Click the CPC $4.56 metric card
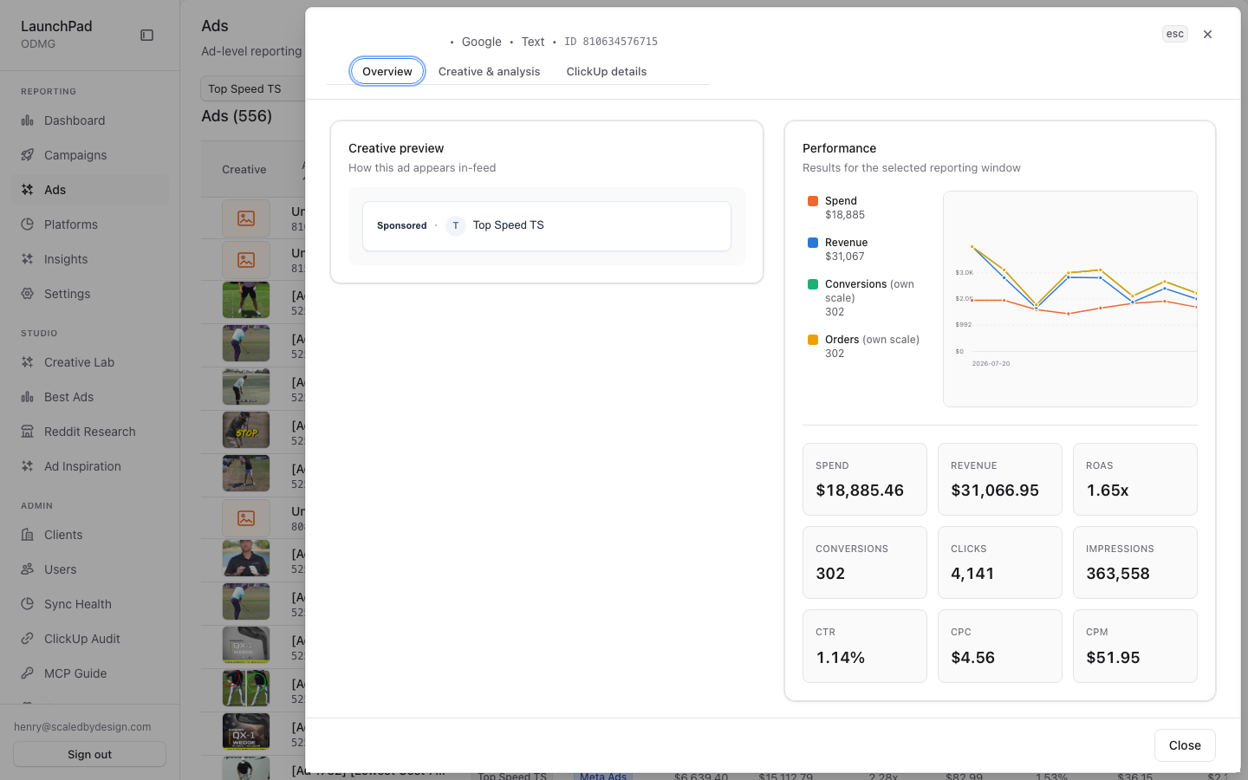The image size is (1248, 780). tap(1000, 646)
